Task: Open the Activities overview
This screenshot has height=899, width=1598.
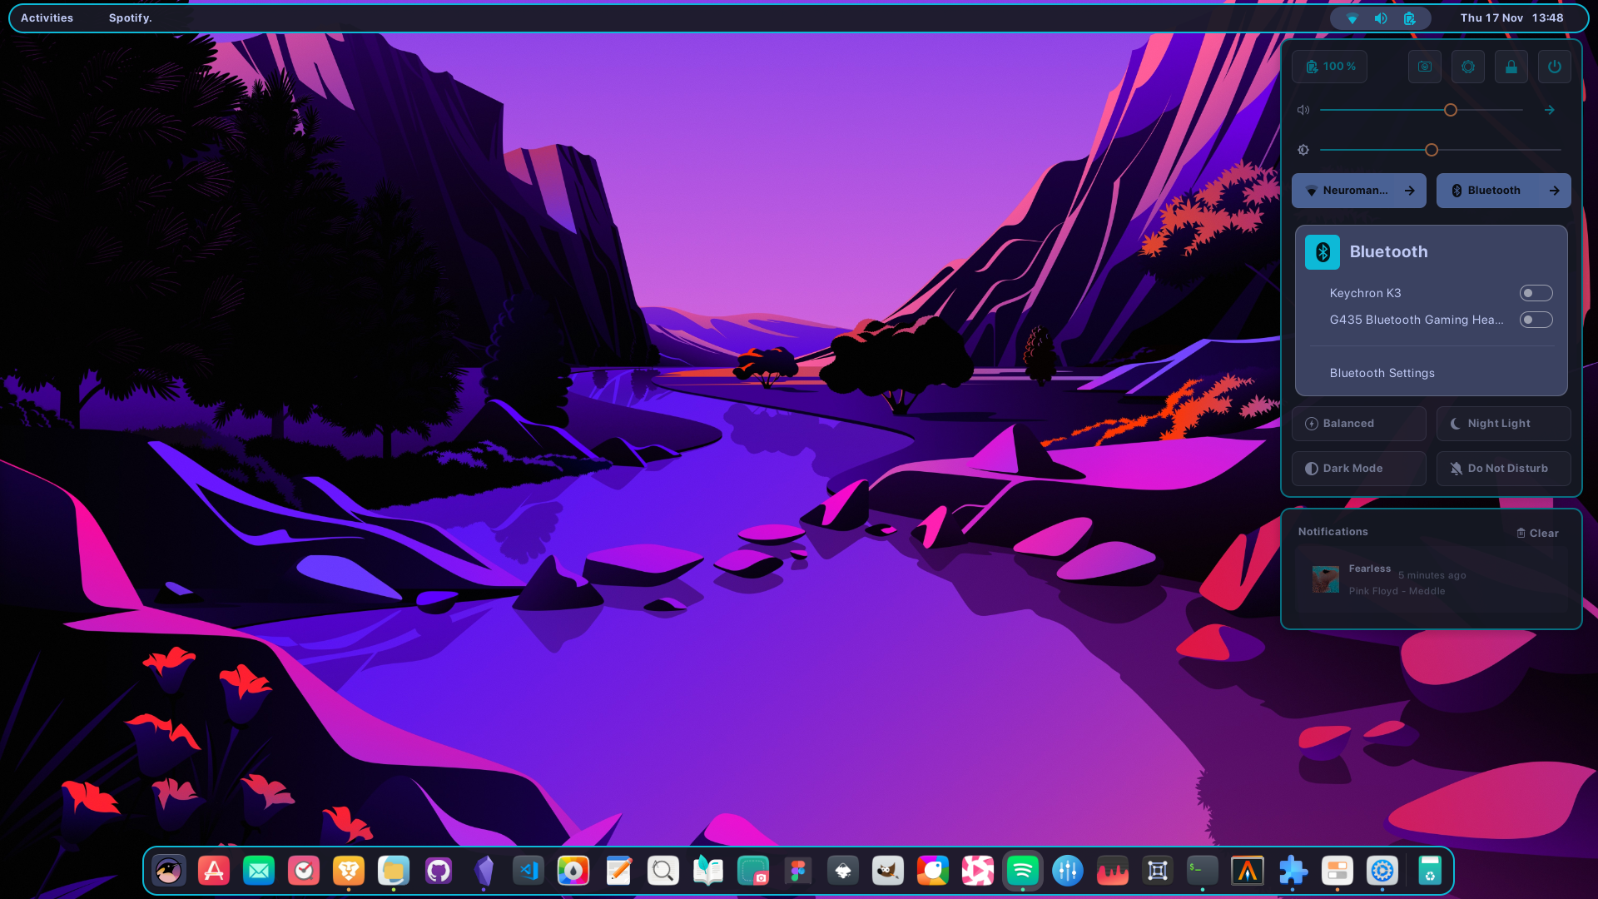Action: (47, 17)
